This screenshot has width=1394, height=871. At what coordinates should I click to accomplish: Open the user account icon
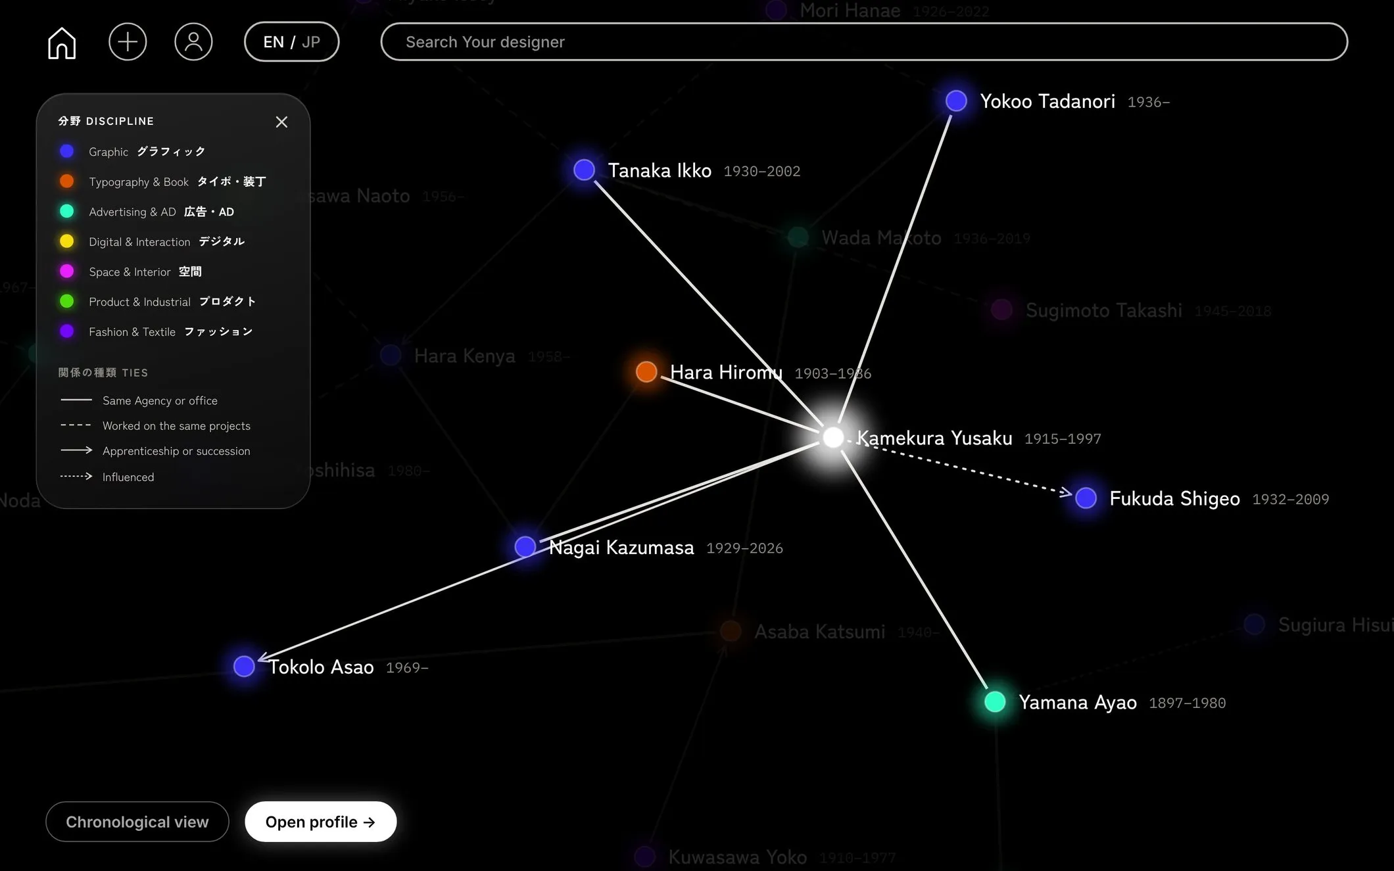(x=193, y=42)
